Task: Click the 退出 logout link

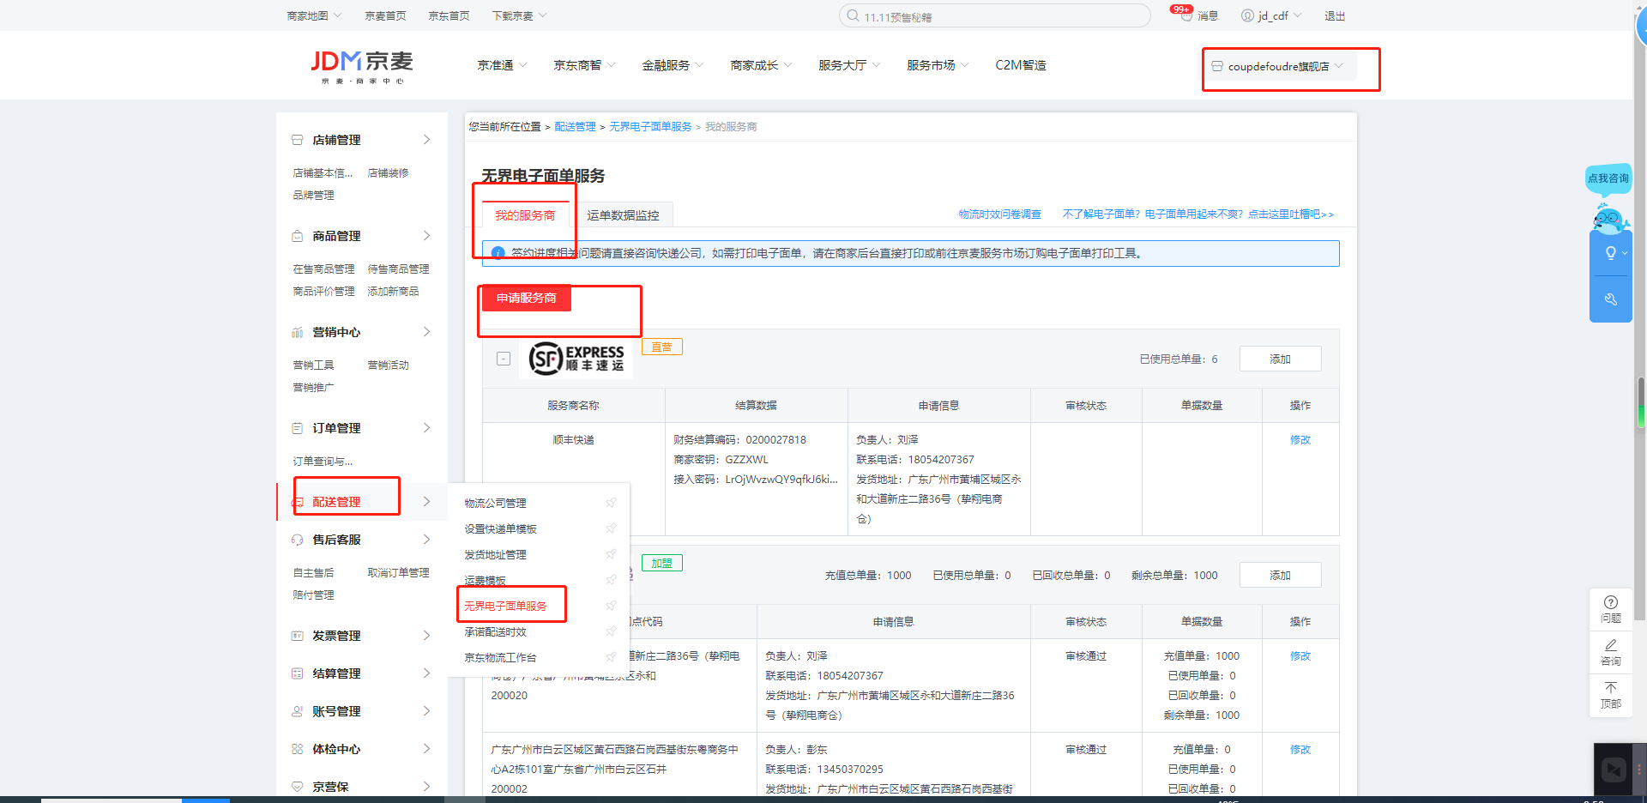Action: click(x=1335, y=15)
